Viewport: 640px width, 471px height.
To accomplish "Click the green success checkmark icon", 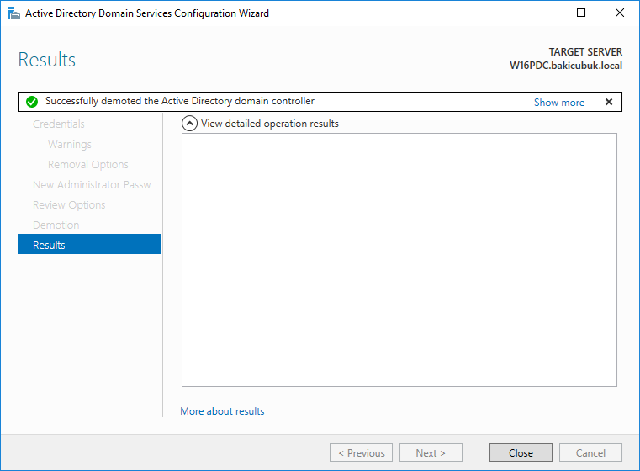I will click(32, 102).
